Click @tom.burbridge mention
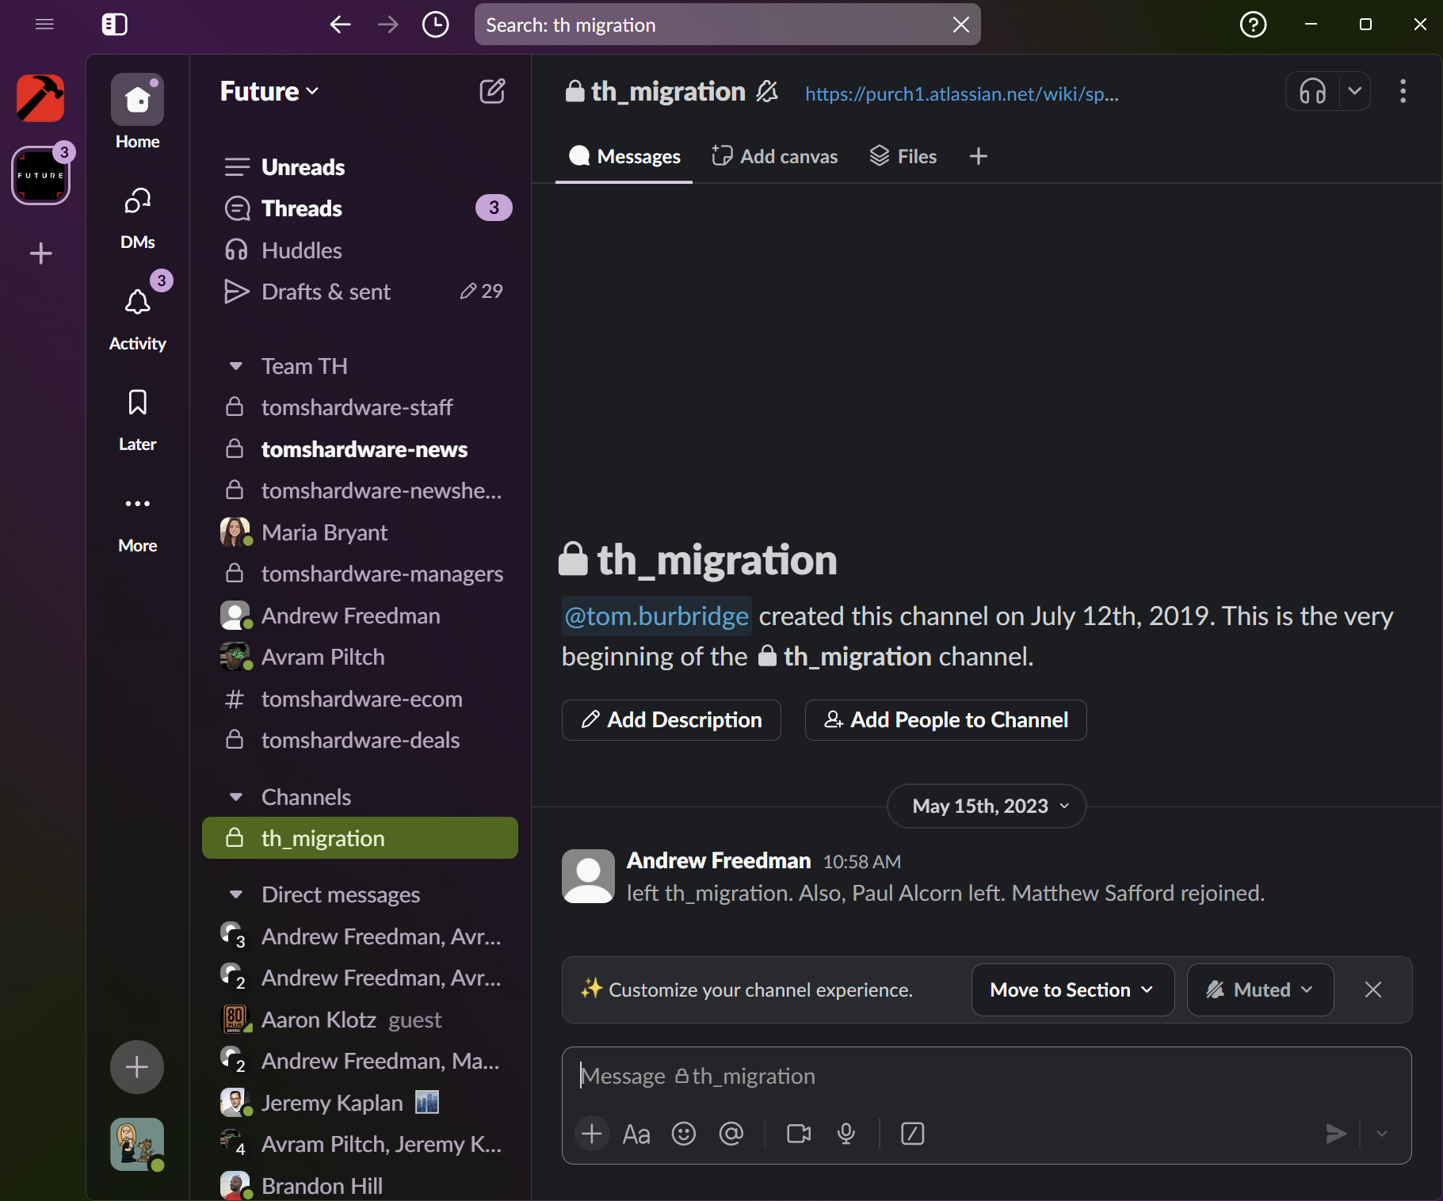Screen dimensions: 1443x1201 click(656, 616)
